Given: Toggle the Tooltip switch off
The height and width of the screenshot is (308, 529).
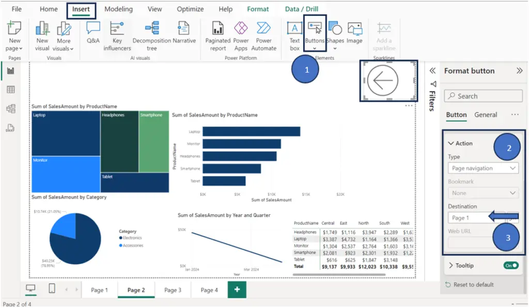Looking at the screenshot, I should (x=511, y=266).
